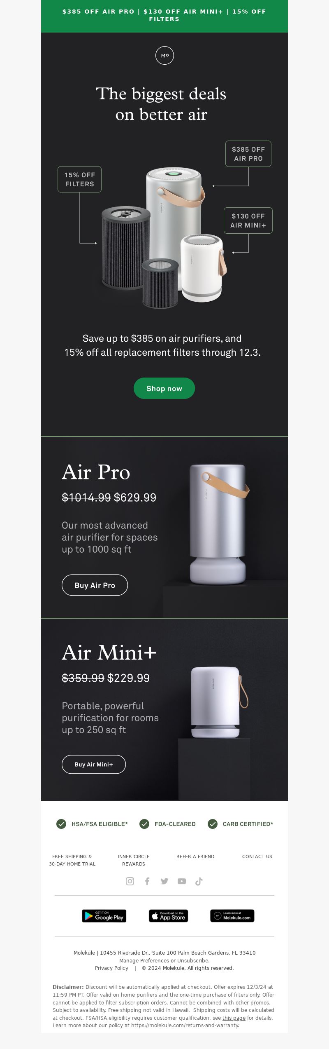
Task: Click the Buy Air Mini+ button
Action: (x=94, y=764)
